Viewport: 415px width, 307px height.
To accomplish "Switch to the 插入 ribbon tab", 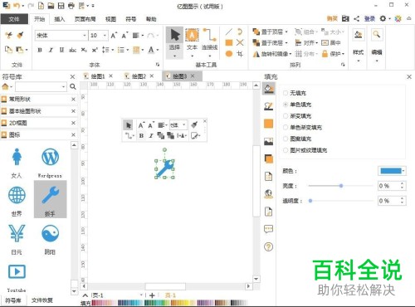I will (60, 19).
